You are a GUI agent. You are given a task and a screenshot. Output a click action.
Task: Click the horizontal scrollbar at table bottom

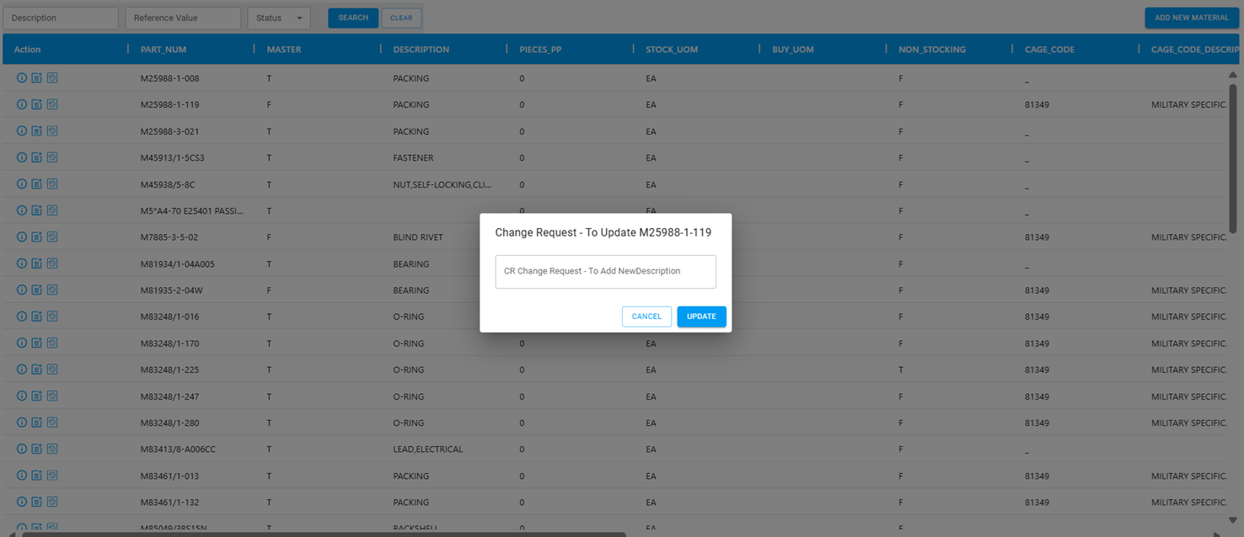click(324, 534)
